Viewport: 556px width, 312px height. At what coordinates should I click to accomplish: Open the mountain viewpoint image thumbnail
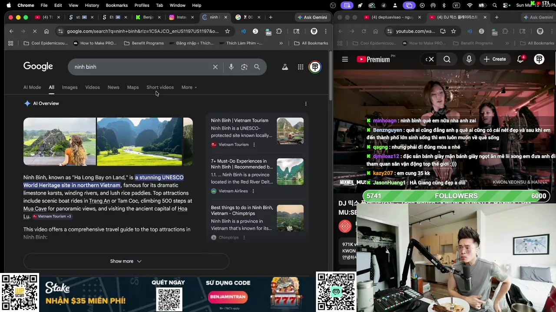coord(60,142)
